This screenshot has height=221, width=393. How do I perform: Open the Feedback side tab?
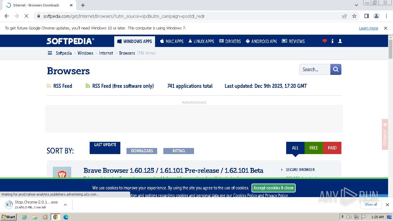pos(385,134)
